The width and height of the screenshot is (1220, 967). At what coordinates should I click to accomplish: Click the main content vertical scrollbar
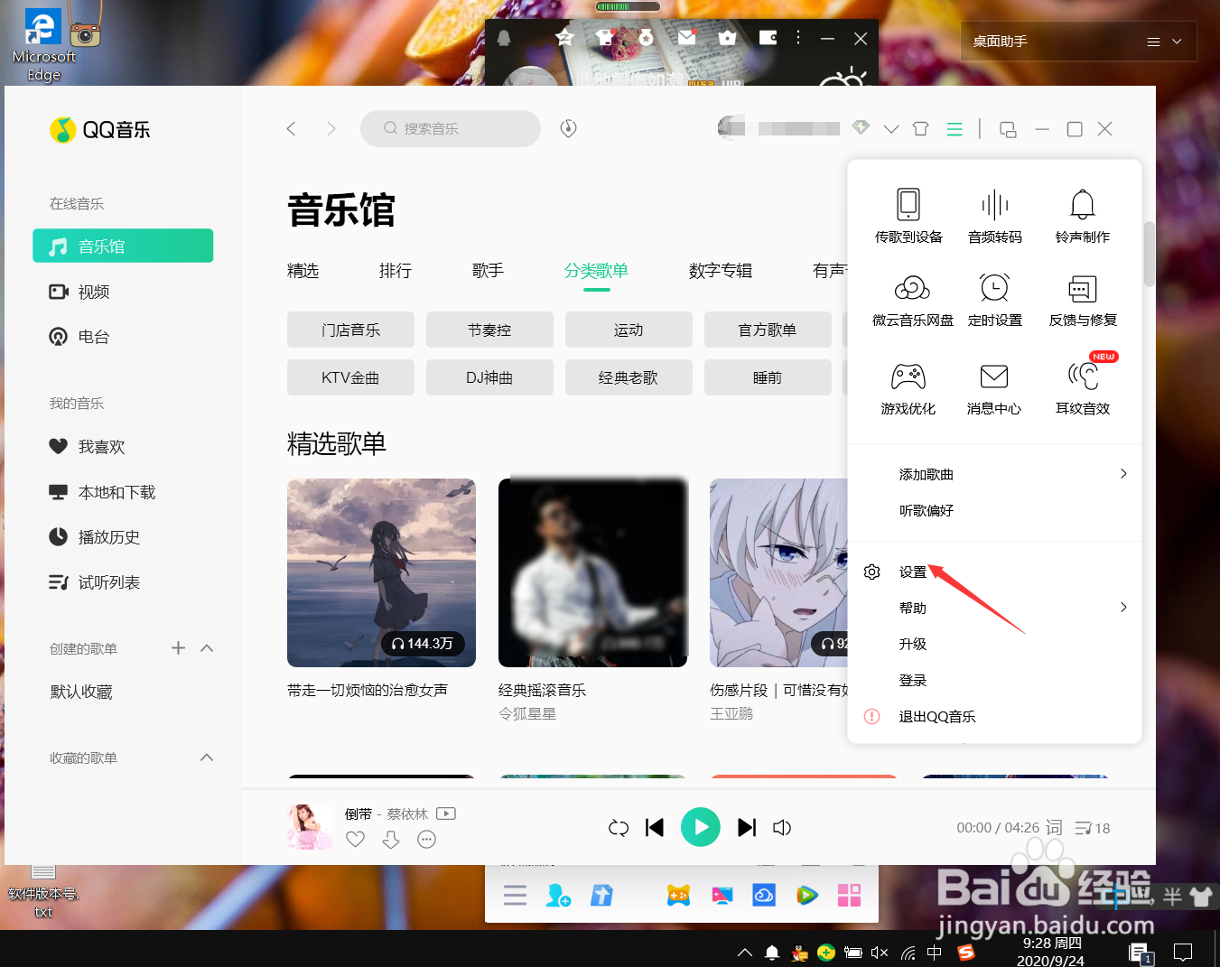coord(1149,254)
